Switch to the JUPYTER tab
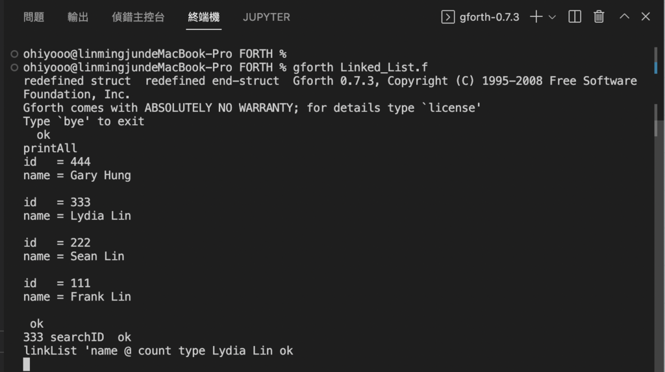This screenshot has width=665, height=372. coord(266,17)
